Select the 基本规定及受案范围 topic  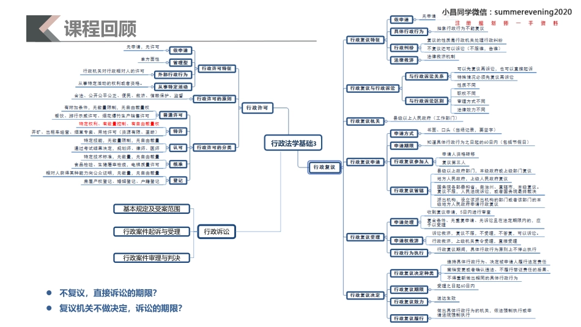152,209
